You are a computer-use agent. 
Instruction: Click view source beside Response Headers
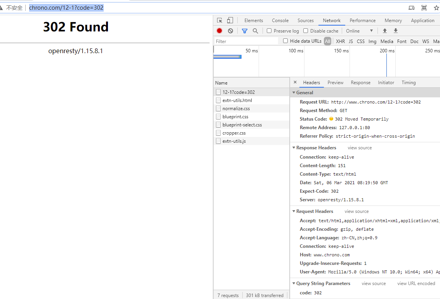pos(360,148)
